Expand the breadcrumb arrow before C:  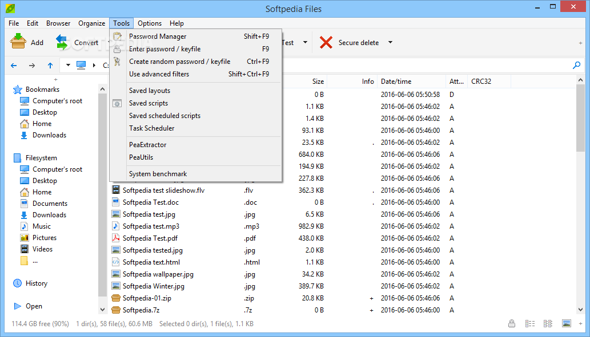click(x=94, y=66)
